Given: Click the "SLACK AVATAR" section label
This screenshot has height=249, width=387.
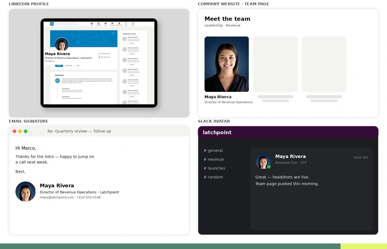Looking at the screenshot, I should coord(214,121).
